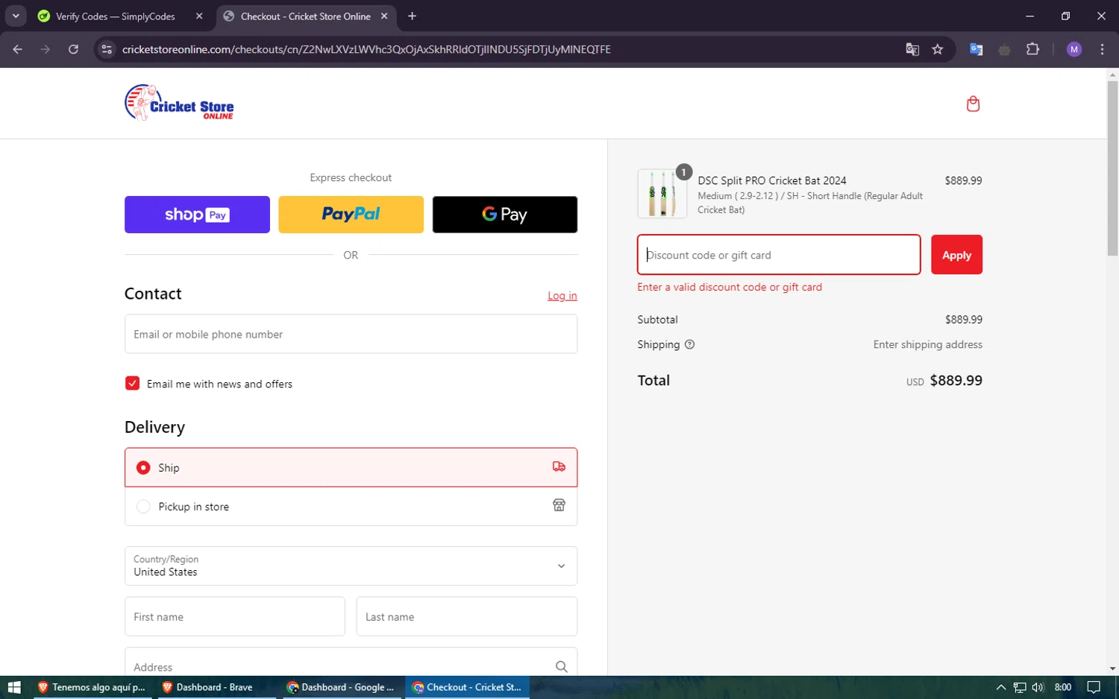Click the Last name field
The width and height of the screenshot is (1119, 699).
tap(466, 616)
